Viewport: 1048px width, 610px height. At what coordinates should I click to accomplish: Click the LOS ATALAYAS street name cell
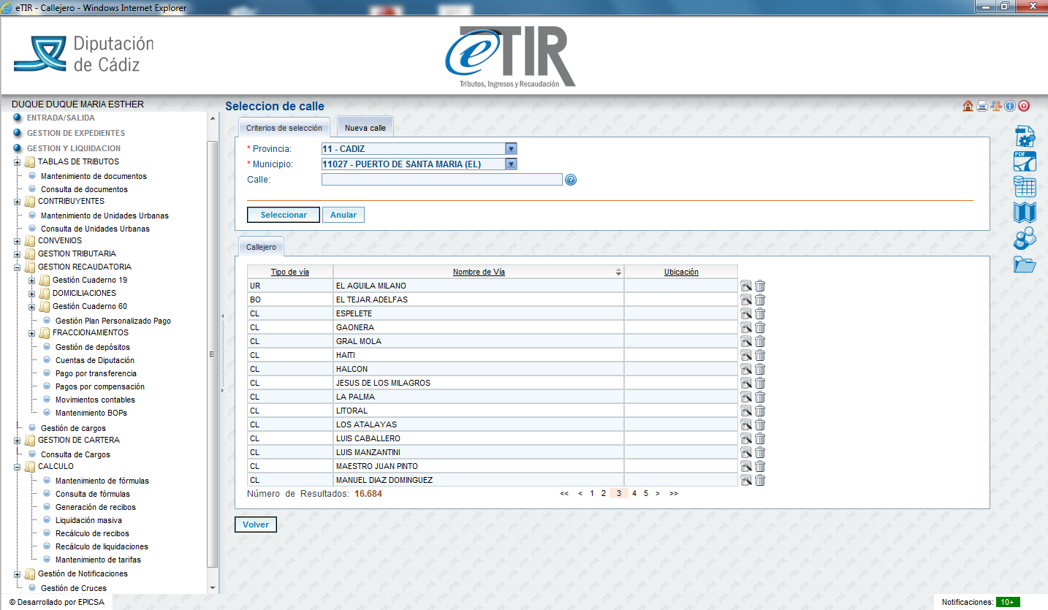point(479,424)
